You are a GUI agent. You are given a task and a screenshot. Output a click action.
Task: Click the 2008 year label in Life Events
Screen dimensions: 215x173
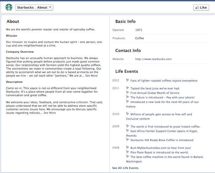point(116,147)
